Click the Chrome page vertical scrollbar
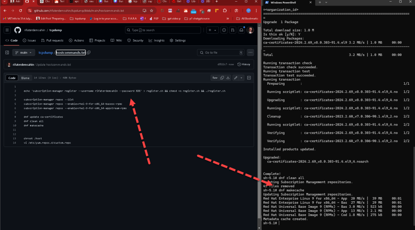415x230 pixels. [x=259, y=126]
